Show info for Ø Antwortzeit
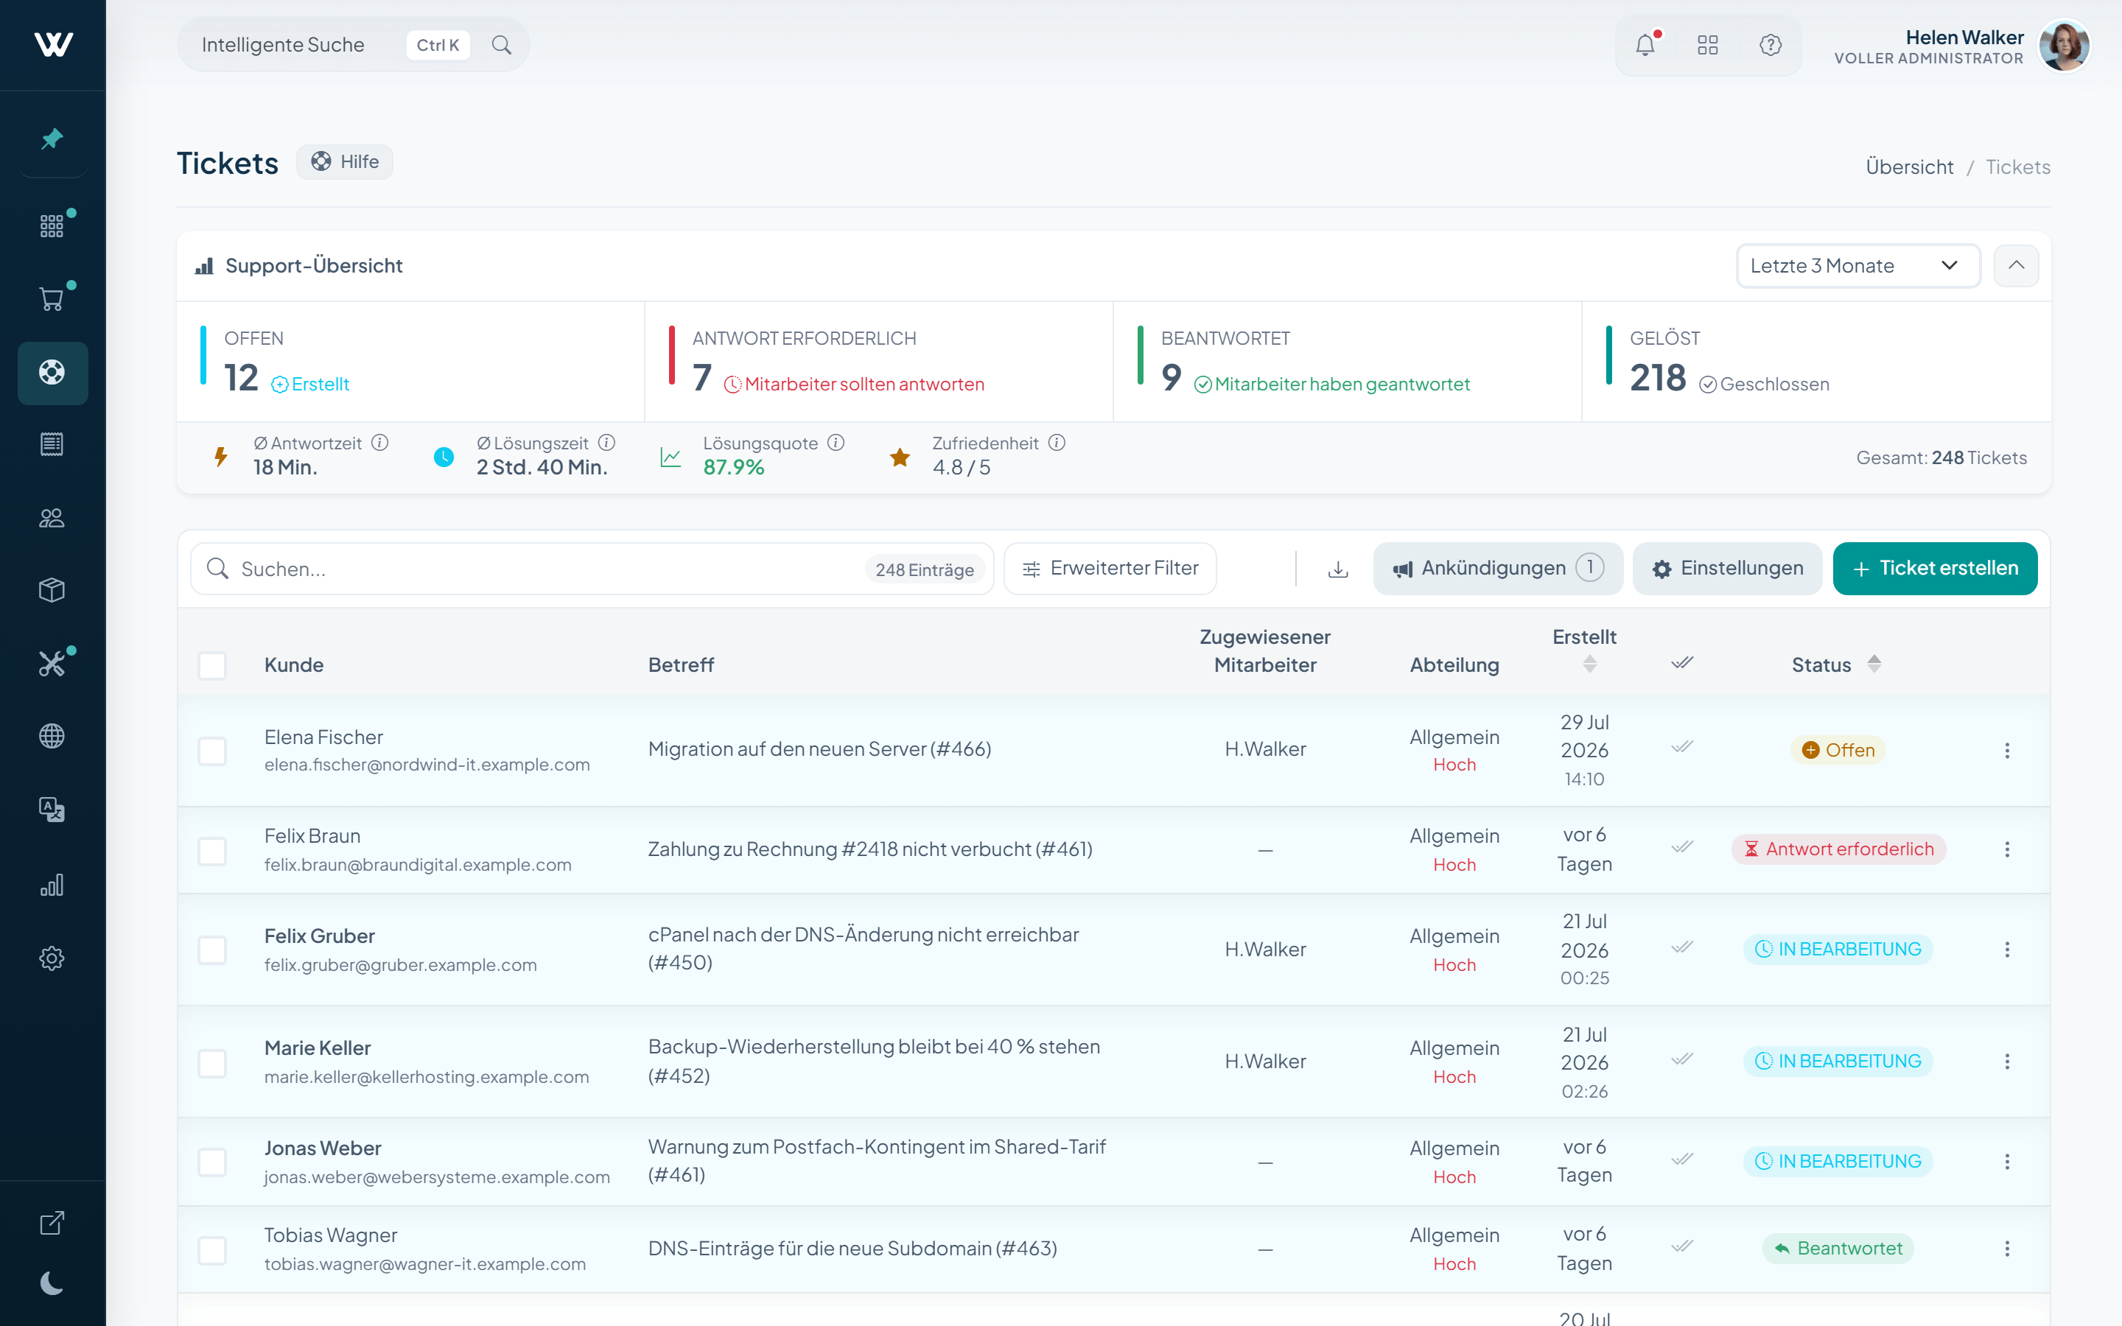 379,443
